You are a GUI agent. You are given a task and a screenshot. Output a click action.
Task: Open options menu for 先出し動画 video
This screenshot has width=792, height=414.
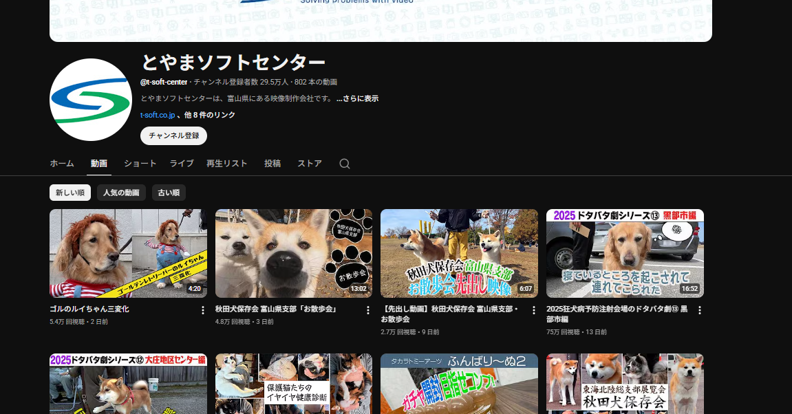pos(534,310)
